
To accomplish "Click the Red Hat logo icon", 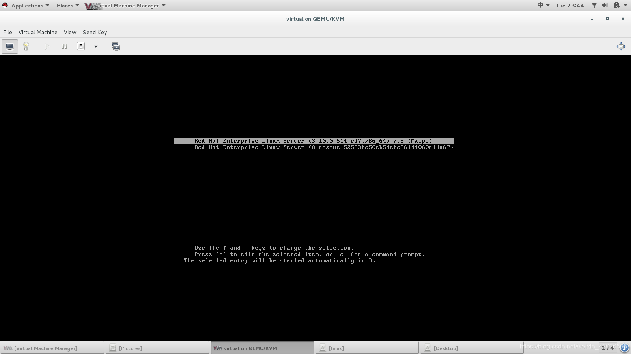I will pos(5,6).
